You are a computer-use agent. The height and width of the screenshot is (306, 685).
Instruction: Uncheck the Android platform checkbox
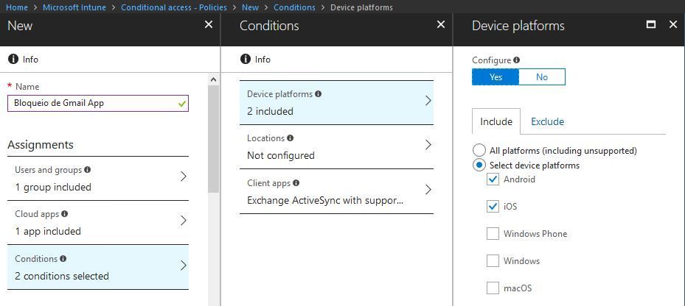pyautogui.click(x=493, y=179)
